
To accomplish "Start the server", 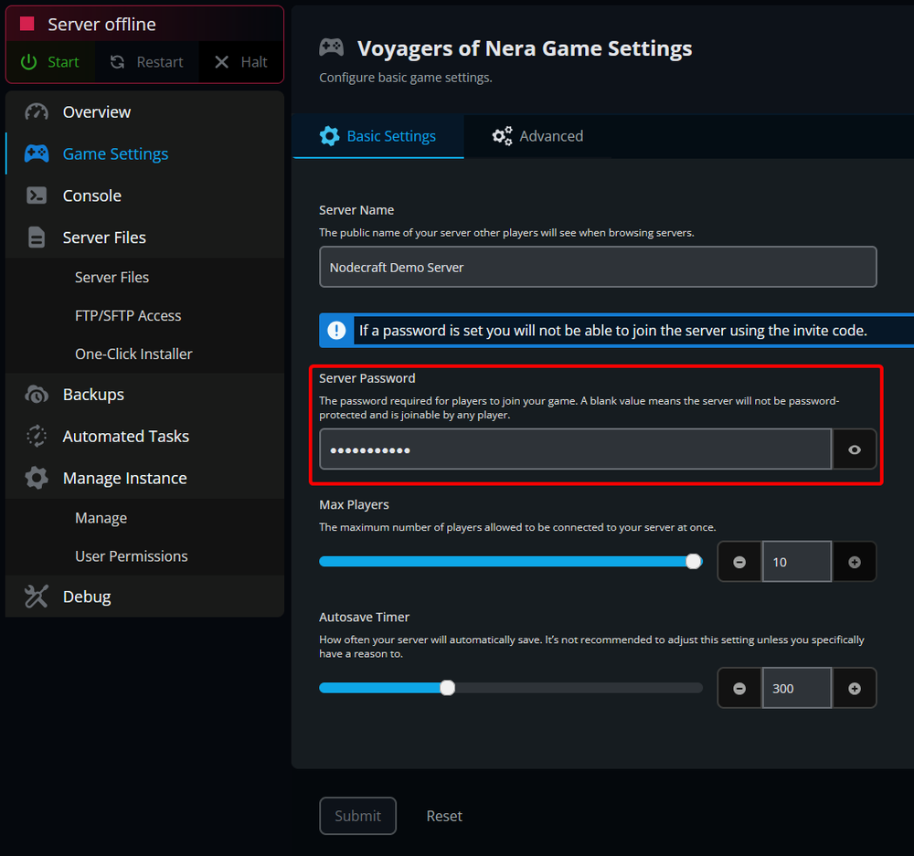I will point(50,62).
